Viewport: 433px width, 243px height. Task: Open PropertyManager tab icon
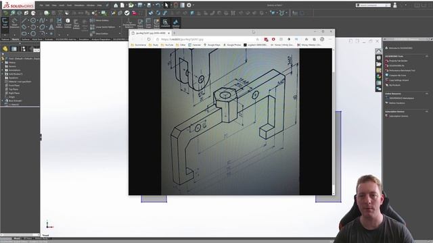tap(14, 49)
